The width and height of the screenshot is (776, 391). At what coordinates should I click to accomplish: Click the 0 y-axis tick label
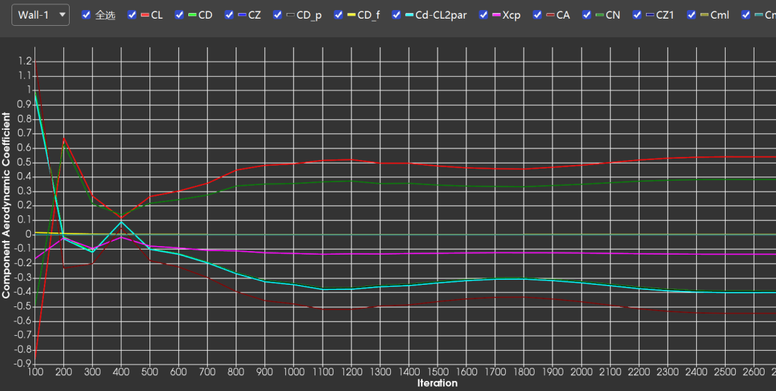[29, 235]
